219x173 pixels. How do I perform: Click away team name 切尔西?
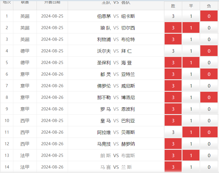(128, 28)
